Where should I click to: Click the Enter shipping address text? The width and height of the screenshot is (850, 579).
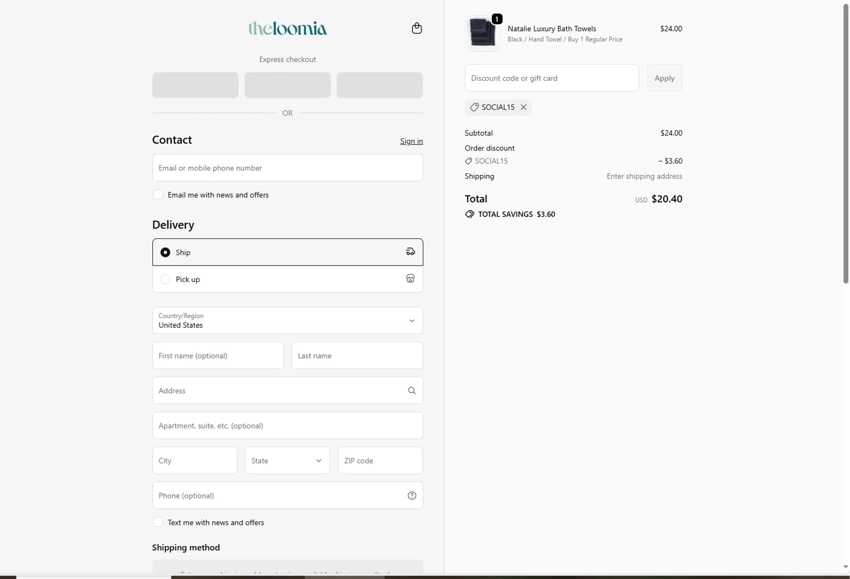coord(644,176)
